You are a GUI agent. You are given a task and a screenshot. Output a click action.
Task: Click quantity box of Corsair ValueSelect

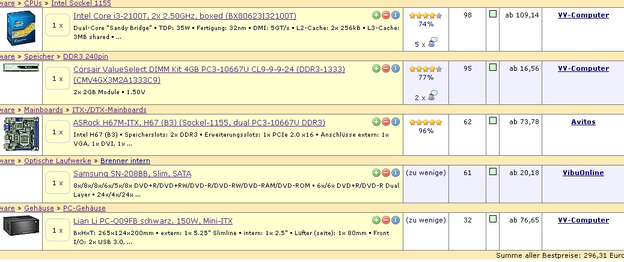(58, 79)
